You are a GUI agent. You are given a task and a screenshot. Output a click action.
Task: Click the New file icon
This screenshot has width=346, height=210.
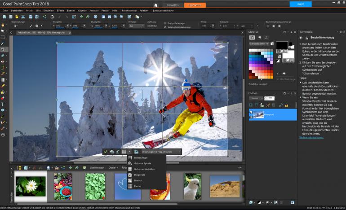[x=4, y=17]
